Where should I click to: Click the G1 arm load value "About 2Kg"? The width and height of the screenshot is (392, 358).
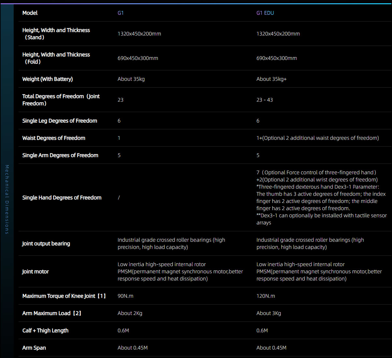click(x=130, y=313)
